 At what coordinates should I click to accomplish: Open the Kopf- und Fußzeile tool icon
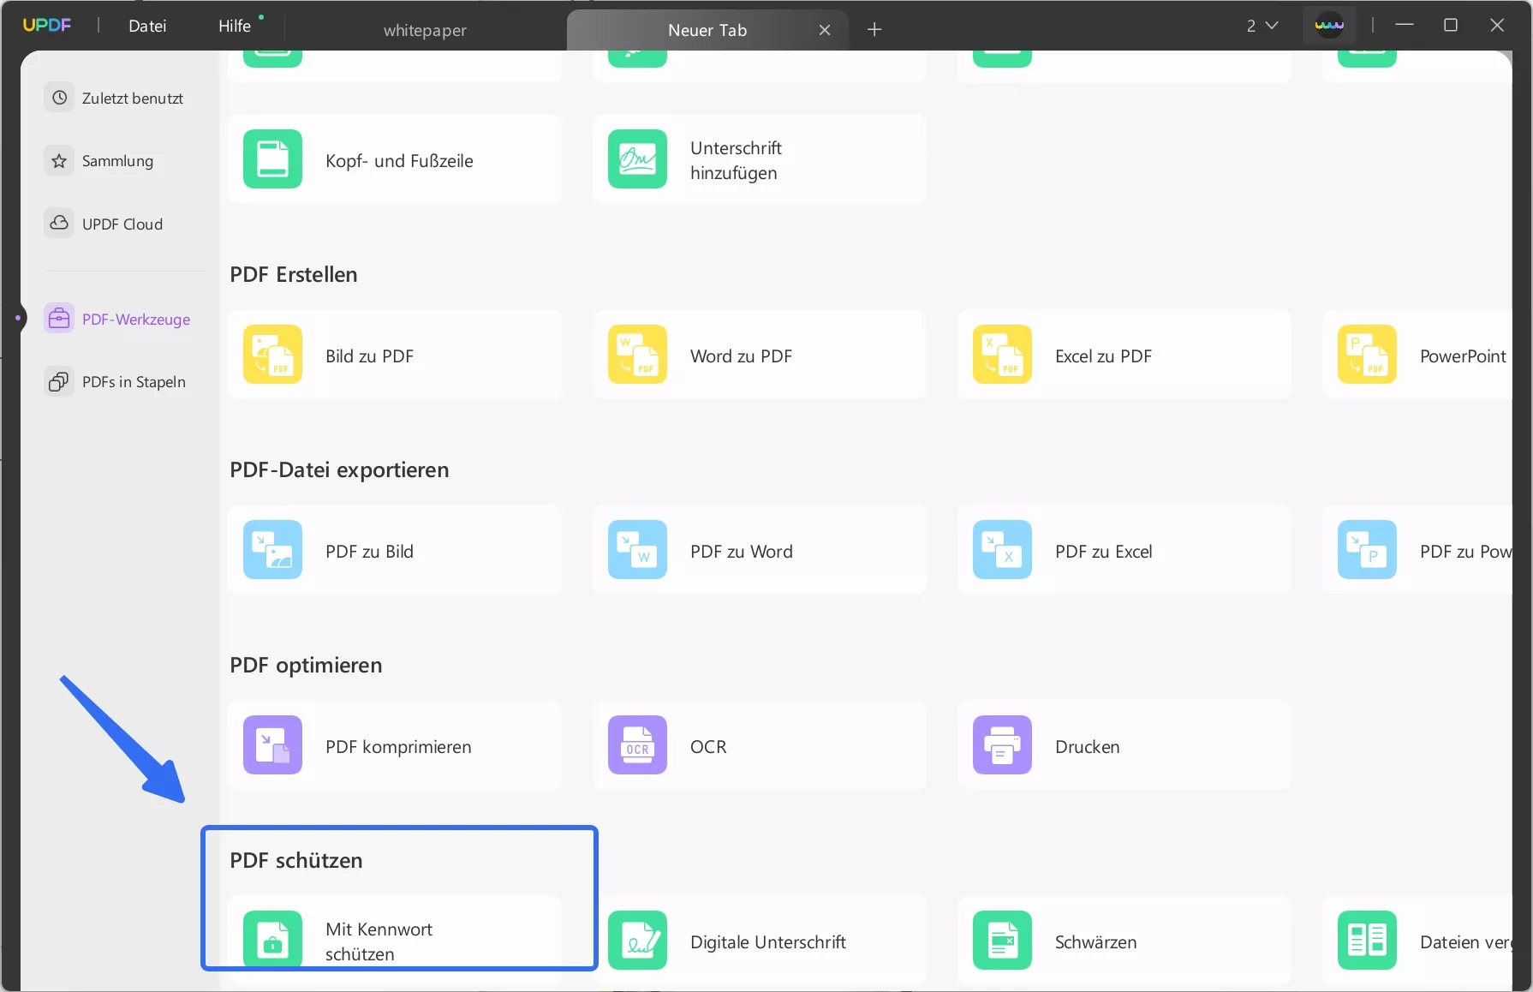pyautogui.click(x=272, y=159)
